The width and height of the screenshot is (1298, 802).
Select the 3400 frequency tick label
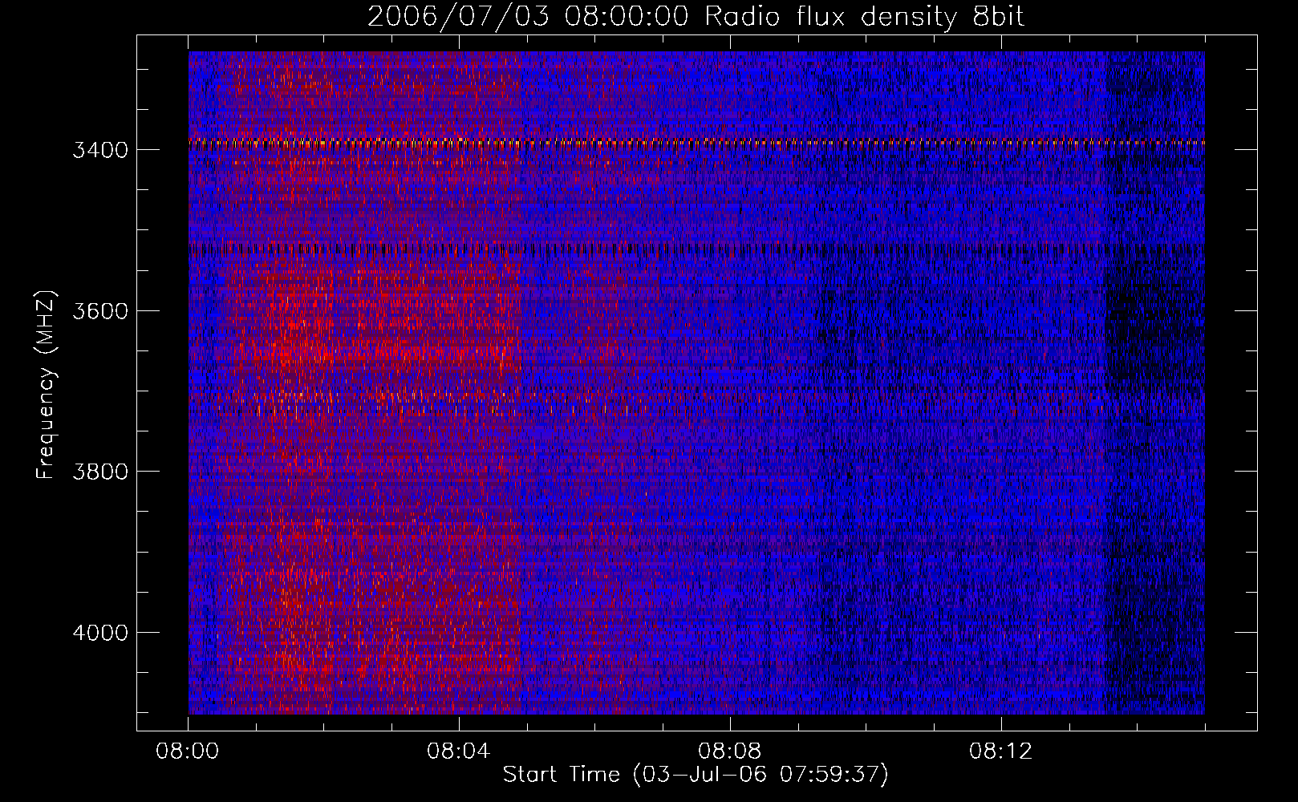(100, 150)
